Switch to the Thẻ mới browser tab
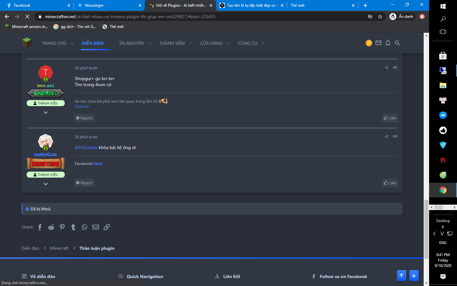 pos(322,5)
